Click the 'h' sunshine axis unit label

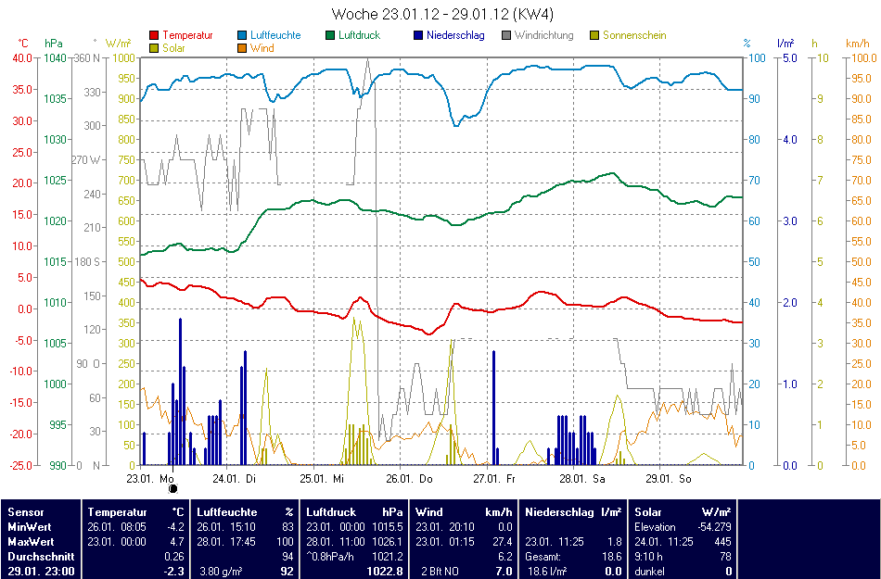(x=814, y=44)
